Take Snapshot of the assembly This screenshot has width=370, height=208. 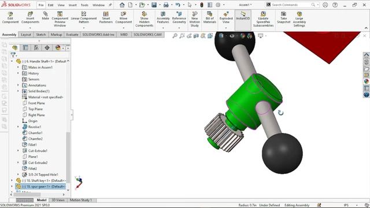click(284, 18)
